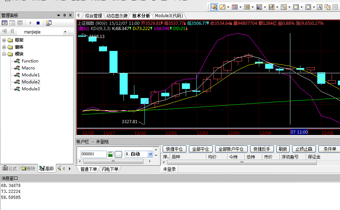Open trend line tool dropdown arrow
340x210 pixels.
point(228,7)
